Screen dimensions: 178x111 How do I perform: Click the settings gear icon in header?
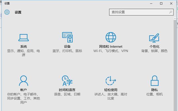(7, 12)
